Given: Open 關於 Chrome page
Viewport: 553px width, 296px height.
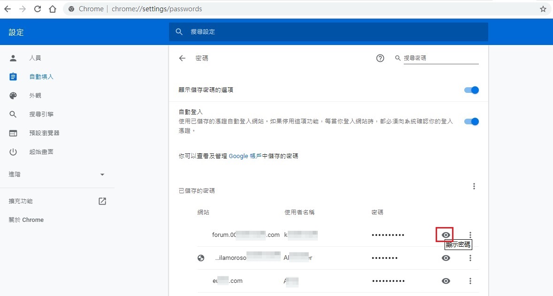Looking at the screenshot, I should tap(26, 220).
